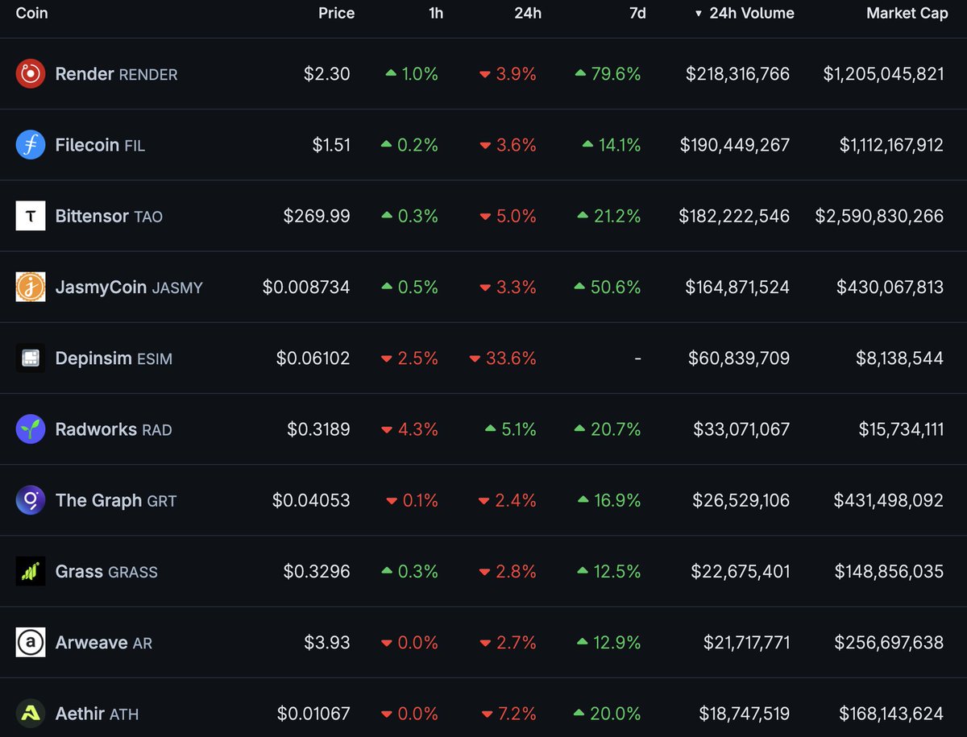Click Filecoin market cap $1,112,167,912
Viewport: 967px width, 737px height.
point(891,145)
